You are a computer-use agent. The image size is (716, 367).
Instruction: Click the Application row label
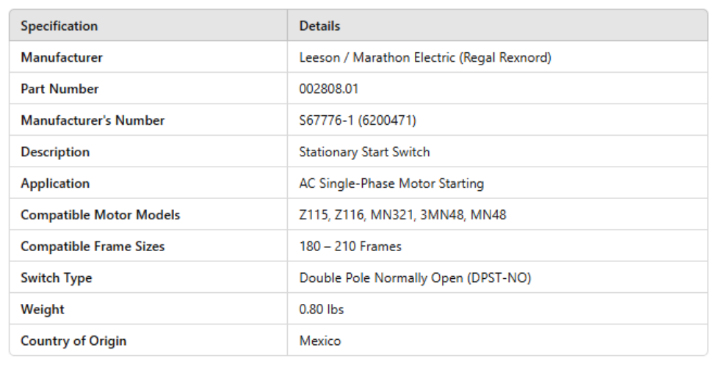pos(55,183)
